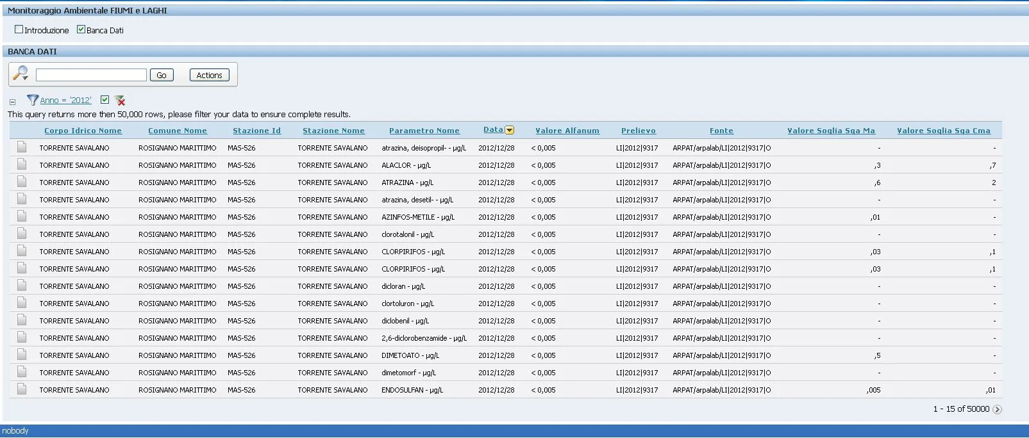Uncheck the Banca Dati checkbox
The image size is (1029, 438).
(81, 29)
